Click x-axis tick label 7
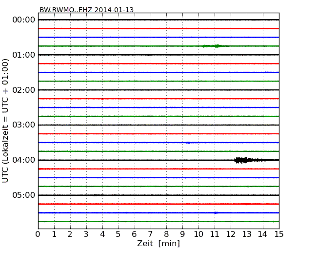317x254 pixels. 150,234
